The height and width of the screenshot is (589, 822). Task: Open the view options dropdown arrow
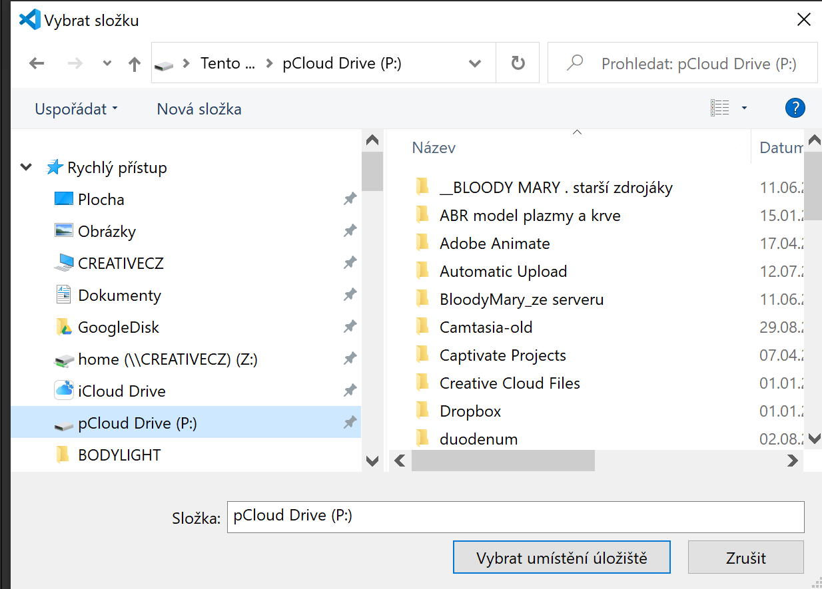tap(744, 108)
